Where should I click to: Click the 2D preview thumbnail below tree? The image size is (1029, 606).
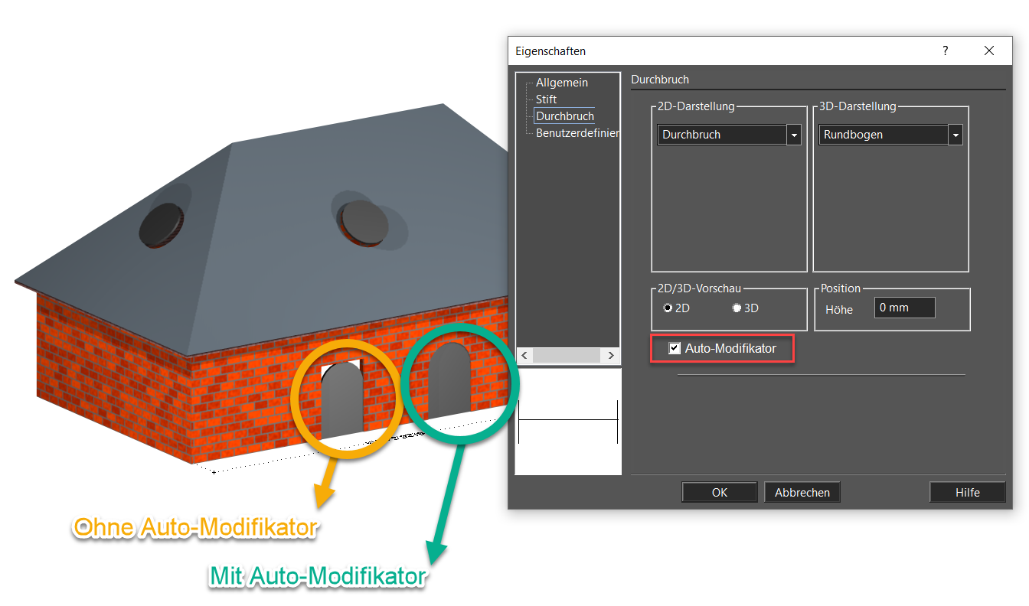point(568,422)
